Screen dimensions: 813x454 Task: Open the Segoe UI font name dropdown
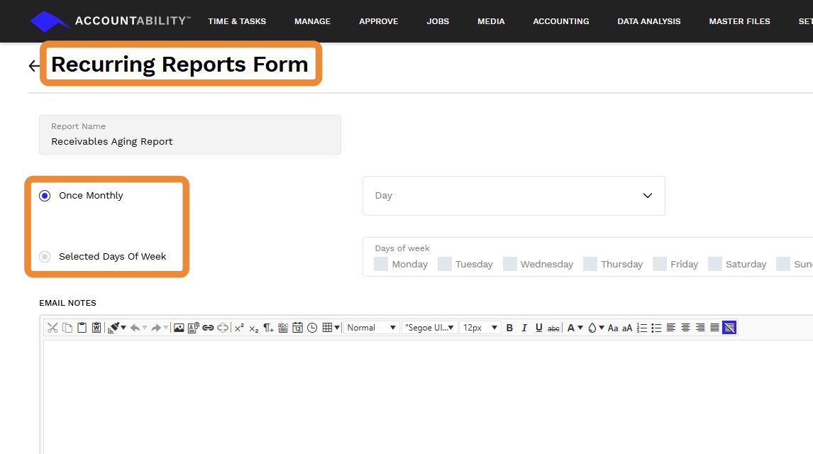pos(430,328)
